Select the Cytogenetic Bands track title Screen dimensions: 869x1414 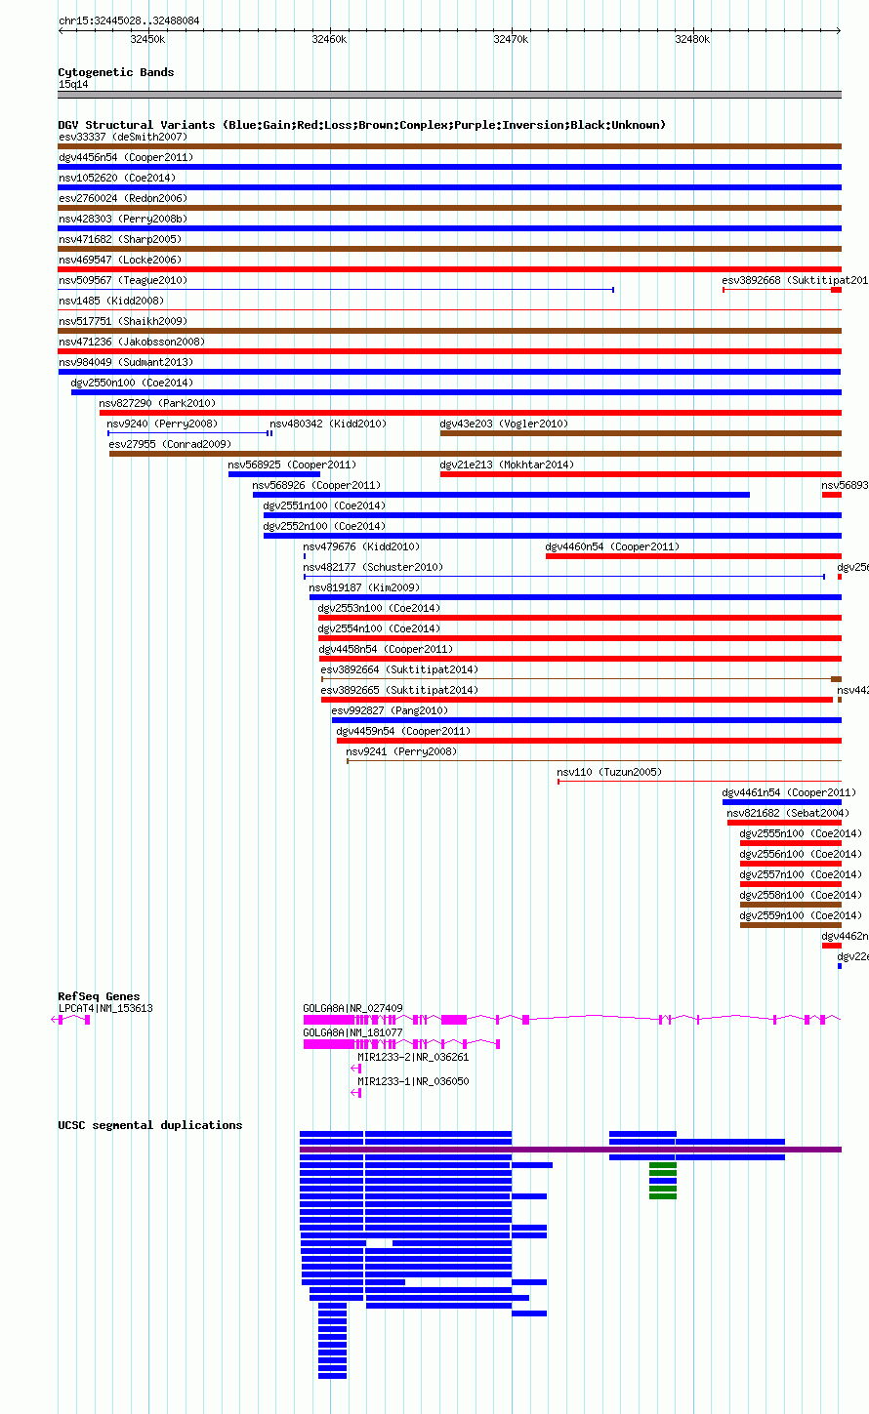(116, 72)
